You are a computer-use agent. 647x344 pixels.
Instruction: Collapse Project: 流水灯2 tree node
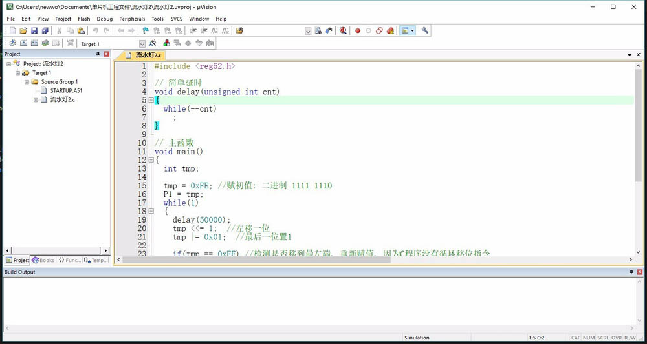pos(8,64)
